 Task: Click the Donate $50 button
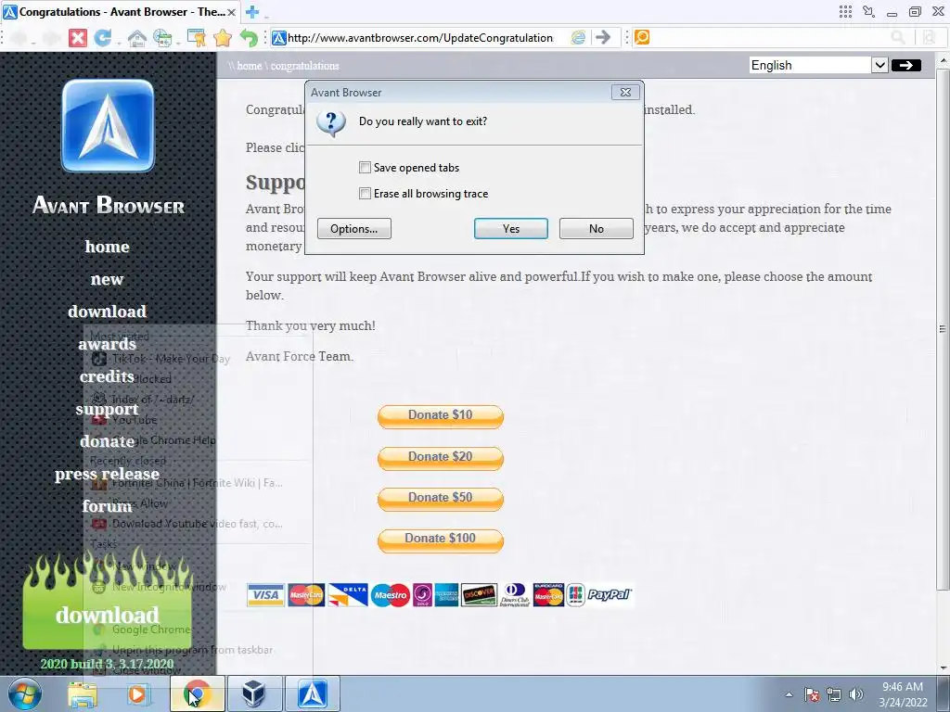click(441, 498)
